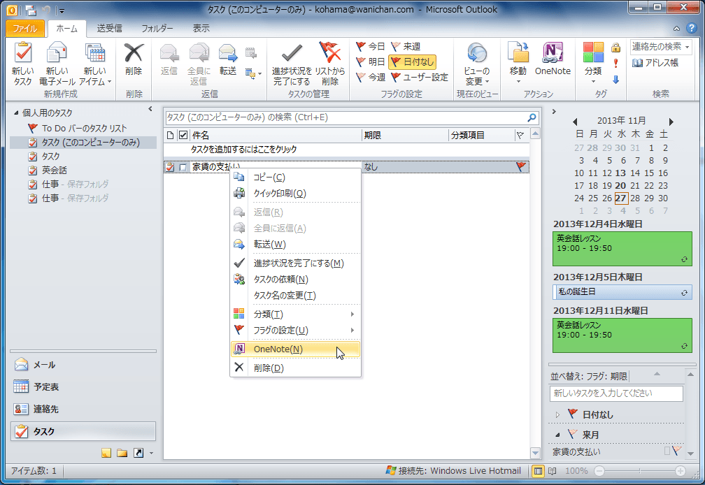Open the Categorize (分類) ribbon dropdown
The image size is (705, 485).
pos(593,63)
